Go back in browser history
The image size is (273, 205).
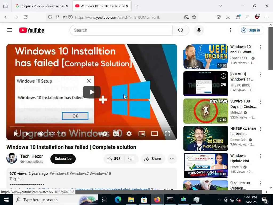6,17
